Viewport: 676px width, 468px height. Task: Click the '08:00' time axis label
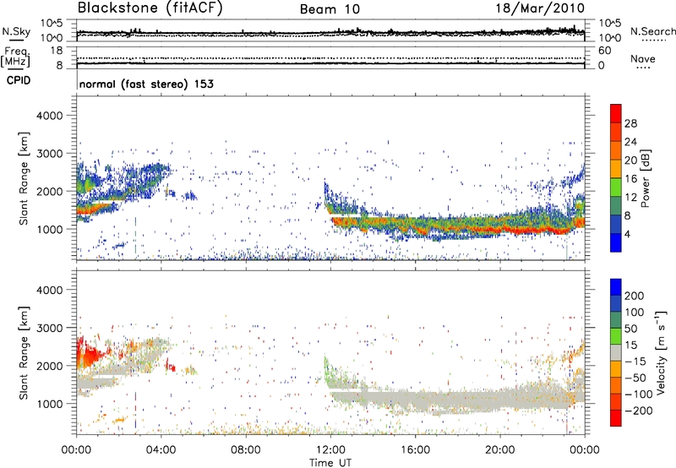[246, 450]
